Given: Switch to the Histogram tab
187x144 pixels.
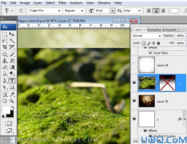Looking at the screenshot, I should pos(170,30).
